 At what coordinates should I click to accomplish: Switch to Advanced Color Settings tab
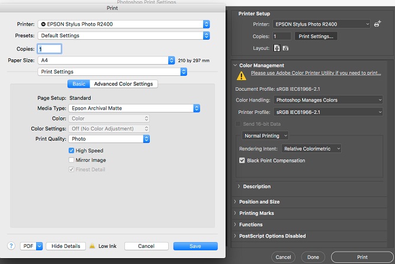(123, 84)
